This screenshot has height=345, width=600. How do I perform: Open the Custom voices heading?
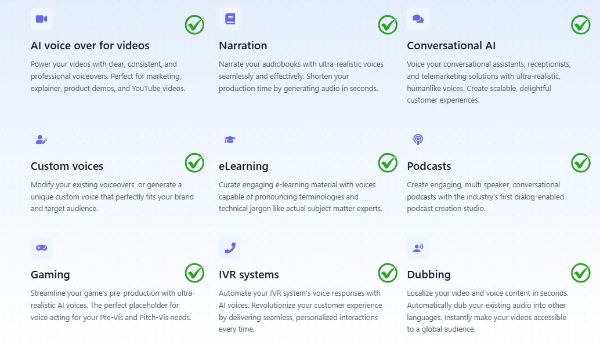67,166
